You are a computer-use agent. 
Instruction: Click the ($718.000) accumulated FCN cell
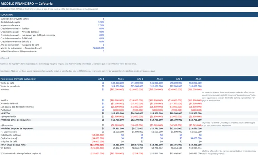(x=138, y=153)
